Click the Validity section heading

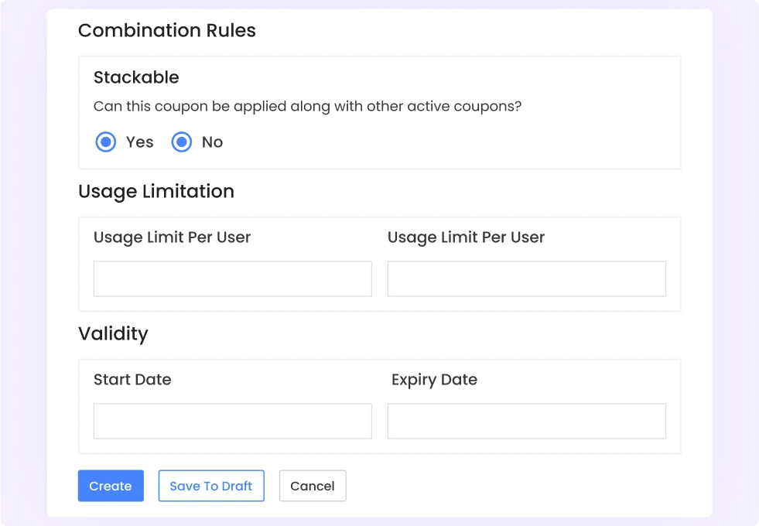pyautogui.click(x=113, y=333)
